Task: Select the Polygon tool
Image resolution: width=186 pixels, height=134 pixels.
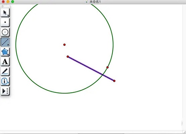Action: (x=5, y=52)
